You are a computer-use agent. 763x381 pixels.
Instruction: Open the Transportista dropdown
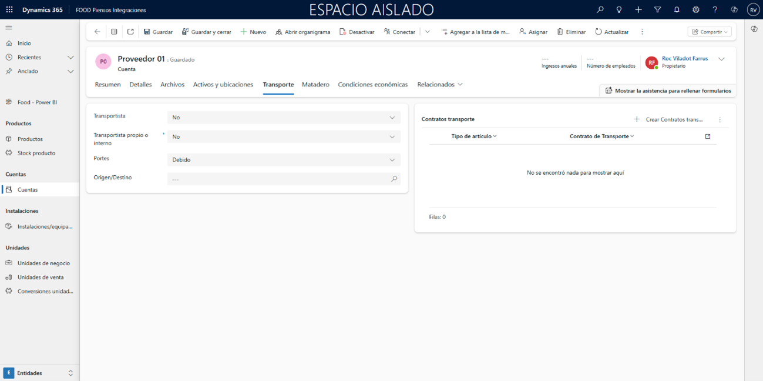point(284,118)
